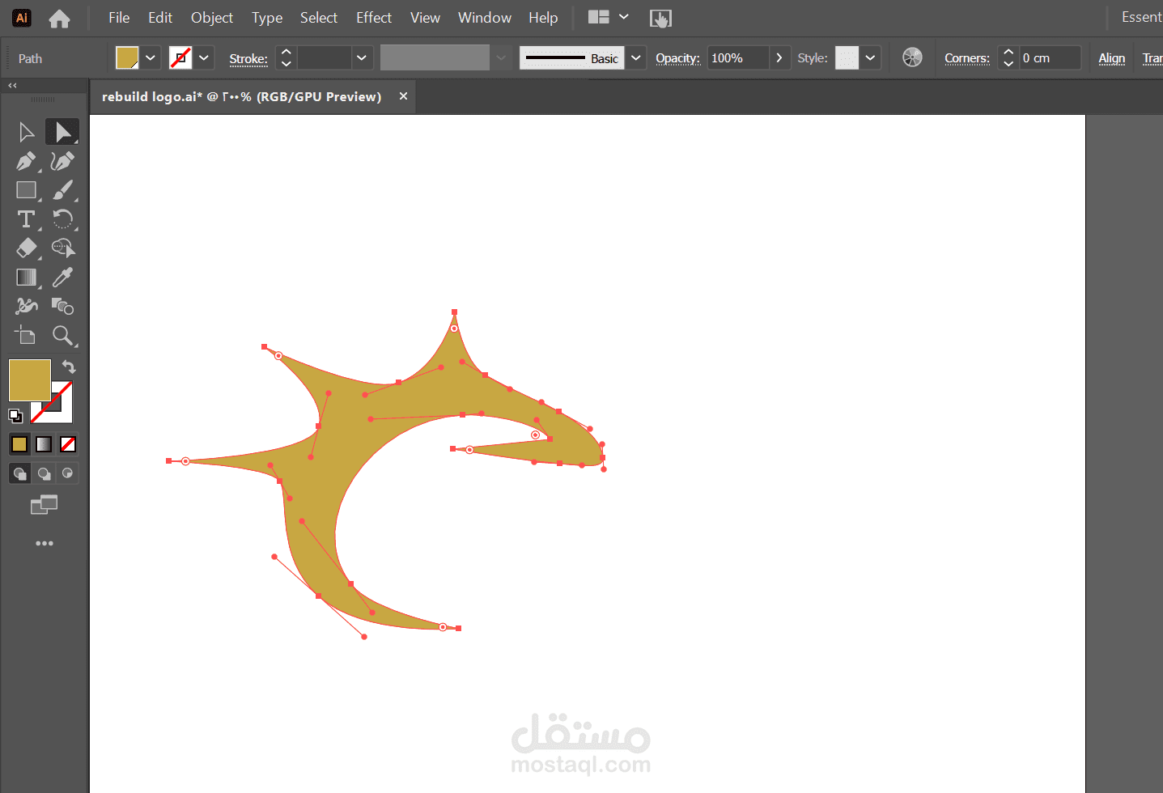Open Change Screen Mode icon
The width and height of the screenshot is (1163, 793).
click(44, 505)
